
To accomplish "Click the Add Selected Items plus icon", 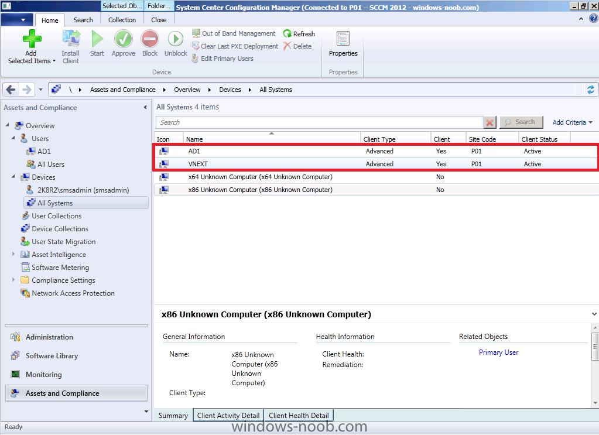I will (32, 39).
